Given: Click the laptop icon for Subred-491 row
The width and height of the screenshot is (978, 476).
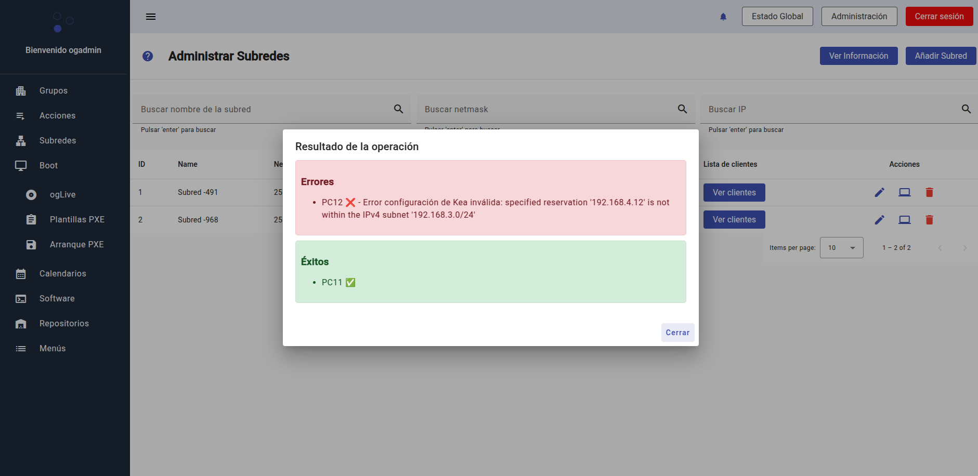Looking at the screenshot, I should [904, 192].
